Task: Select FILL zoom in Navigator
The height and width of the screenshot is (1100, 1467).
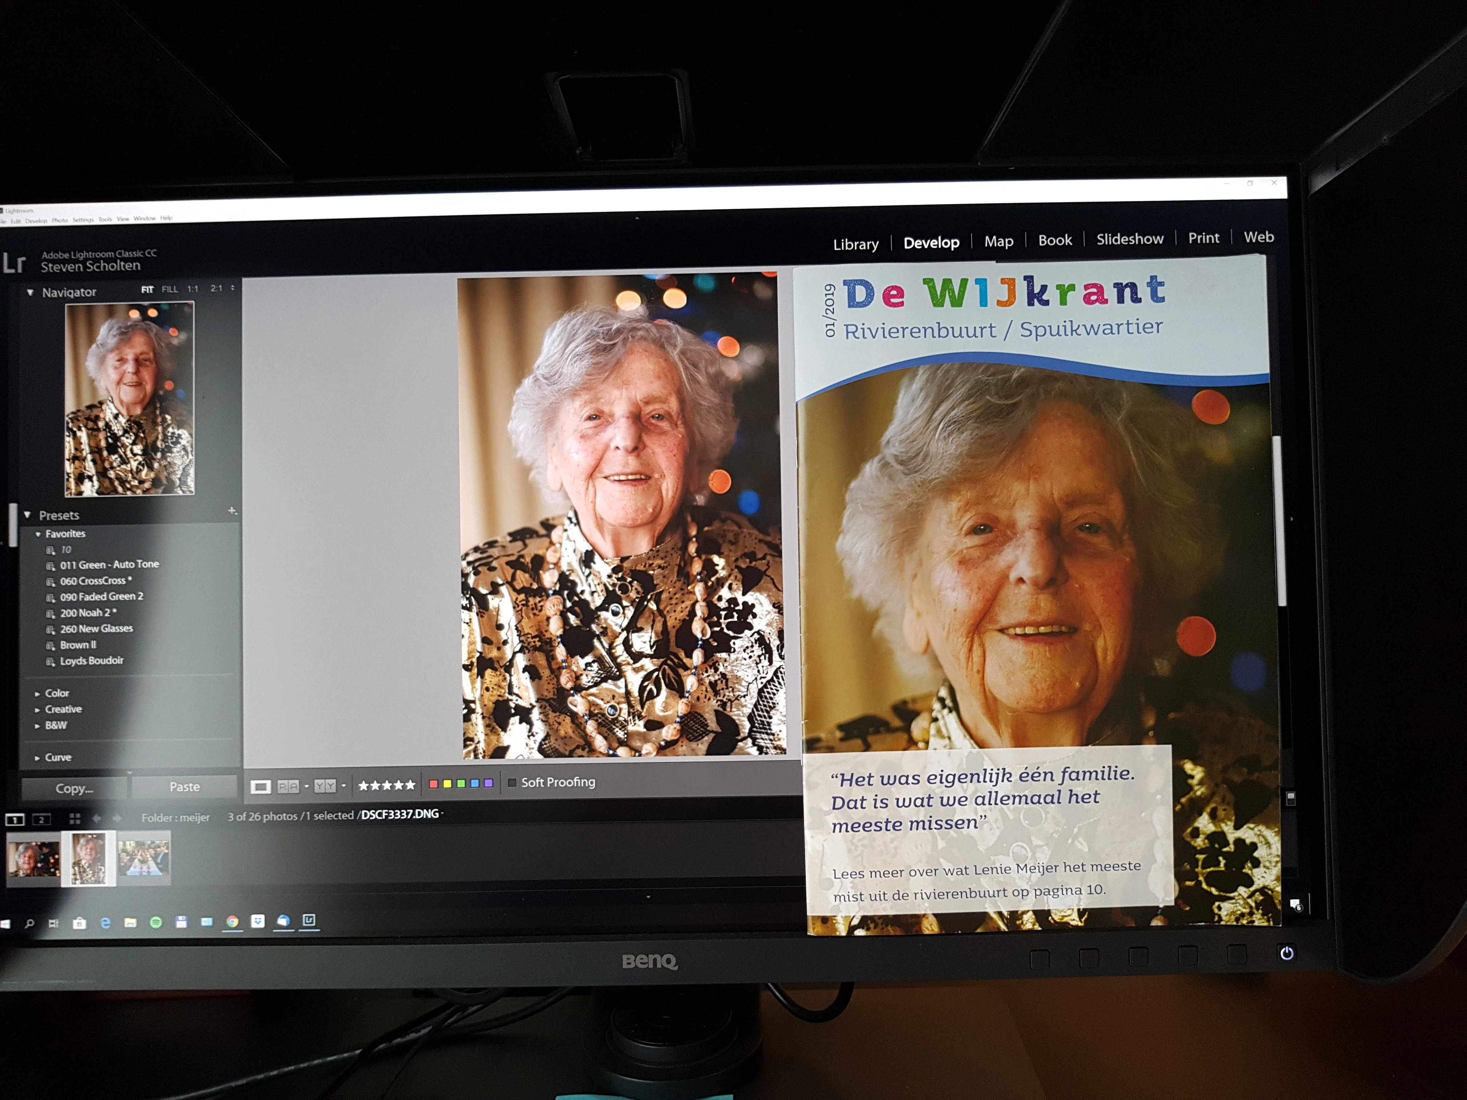Action: click(x=170, y=289)
